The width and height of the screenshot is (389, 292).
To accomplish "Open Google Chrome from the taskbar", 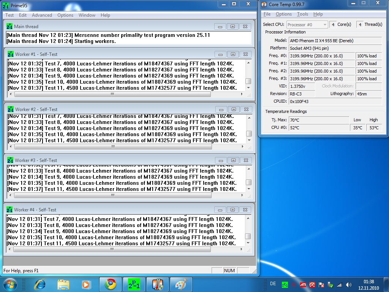I will [111, 284].
